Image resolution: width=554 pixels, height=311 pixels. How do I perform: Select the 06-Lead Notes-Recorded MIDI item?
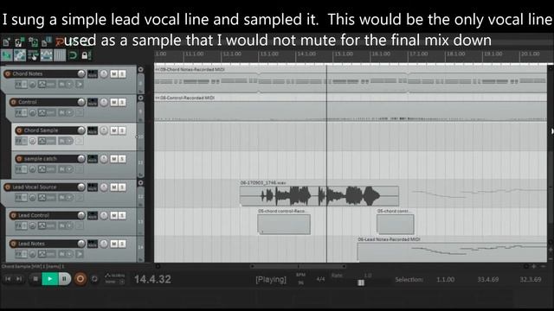pyautogui.click(x=452, y=252)
